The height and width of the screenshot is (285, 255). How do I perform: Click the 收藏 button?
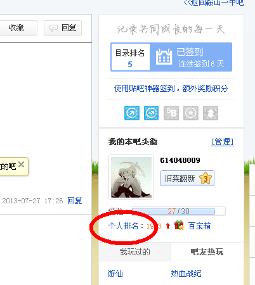click(x=18, y=28)
